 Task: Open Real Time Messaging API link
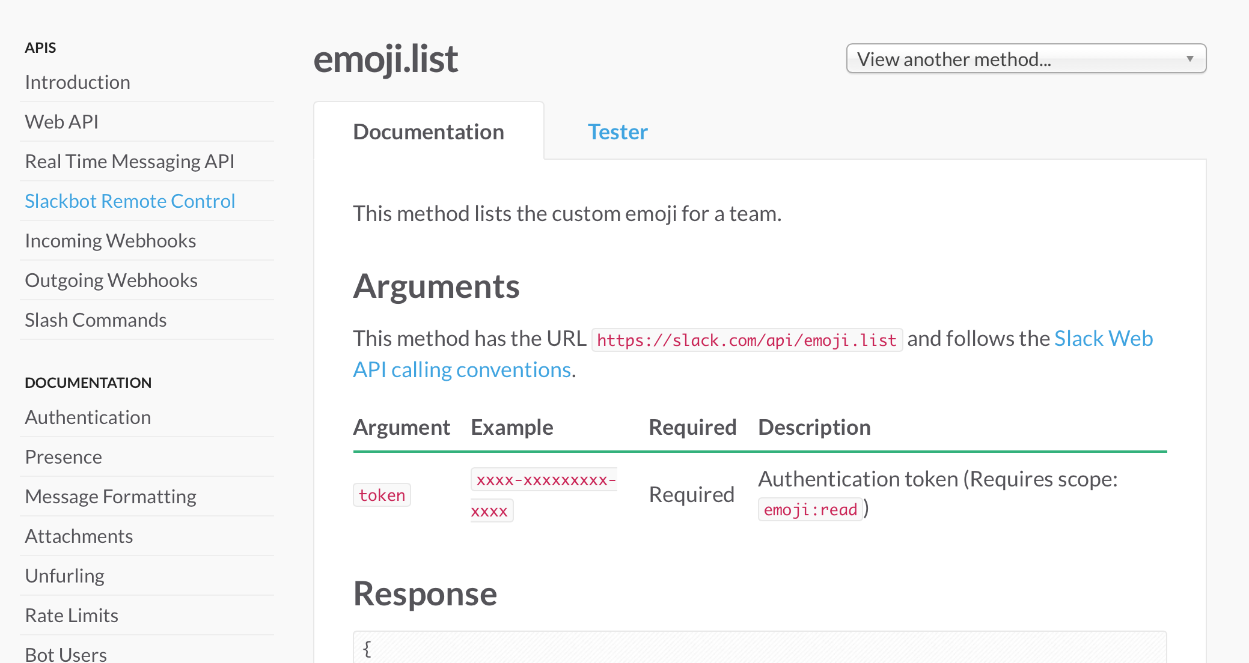pyautogui.click(x=130, y=162)
